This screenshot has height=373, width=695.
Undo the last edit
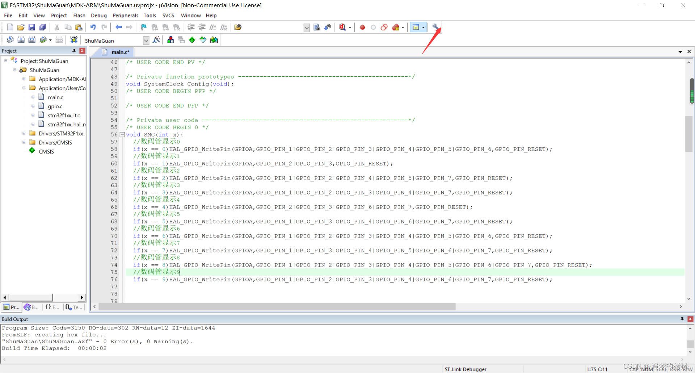93,27
